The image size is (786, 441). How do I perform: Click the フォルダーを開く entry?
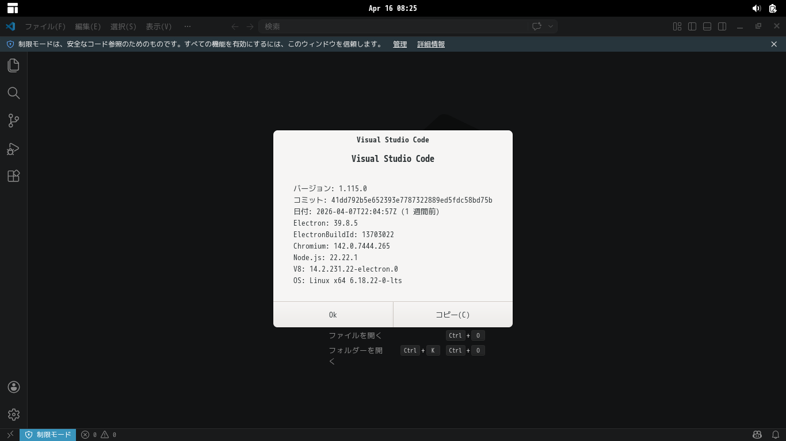[356, 355]
